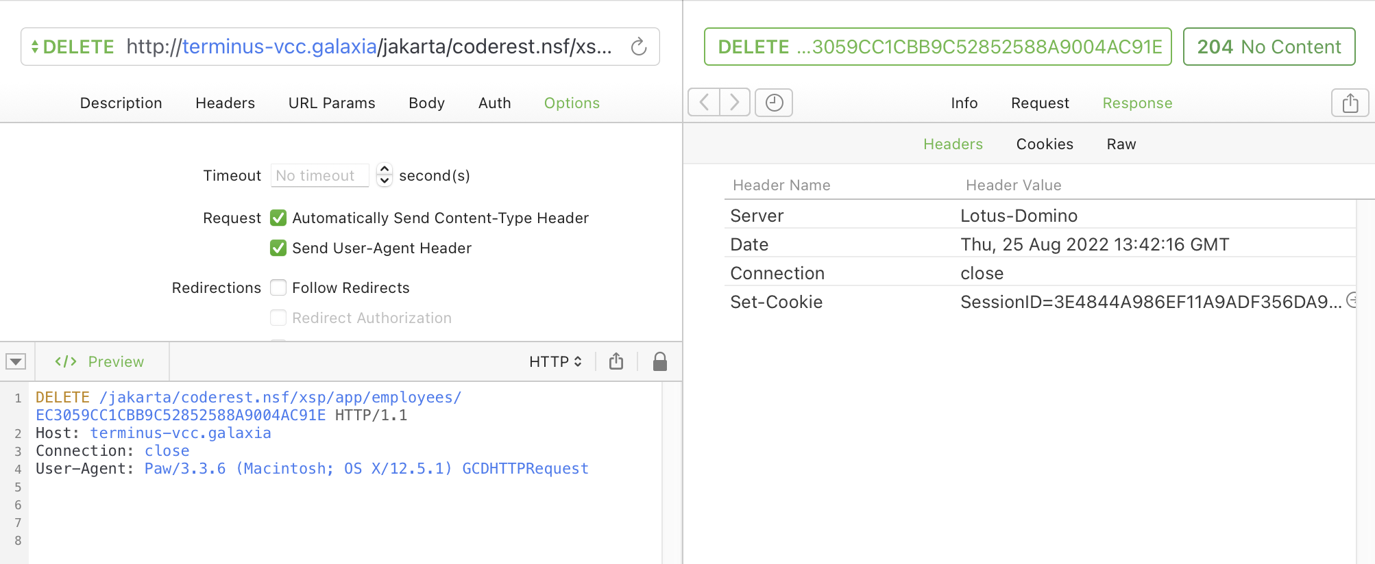
Task: Go to the previous response with back arrow
Action: click(x=704, y=103)
